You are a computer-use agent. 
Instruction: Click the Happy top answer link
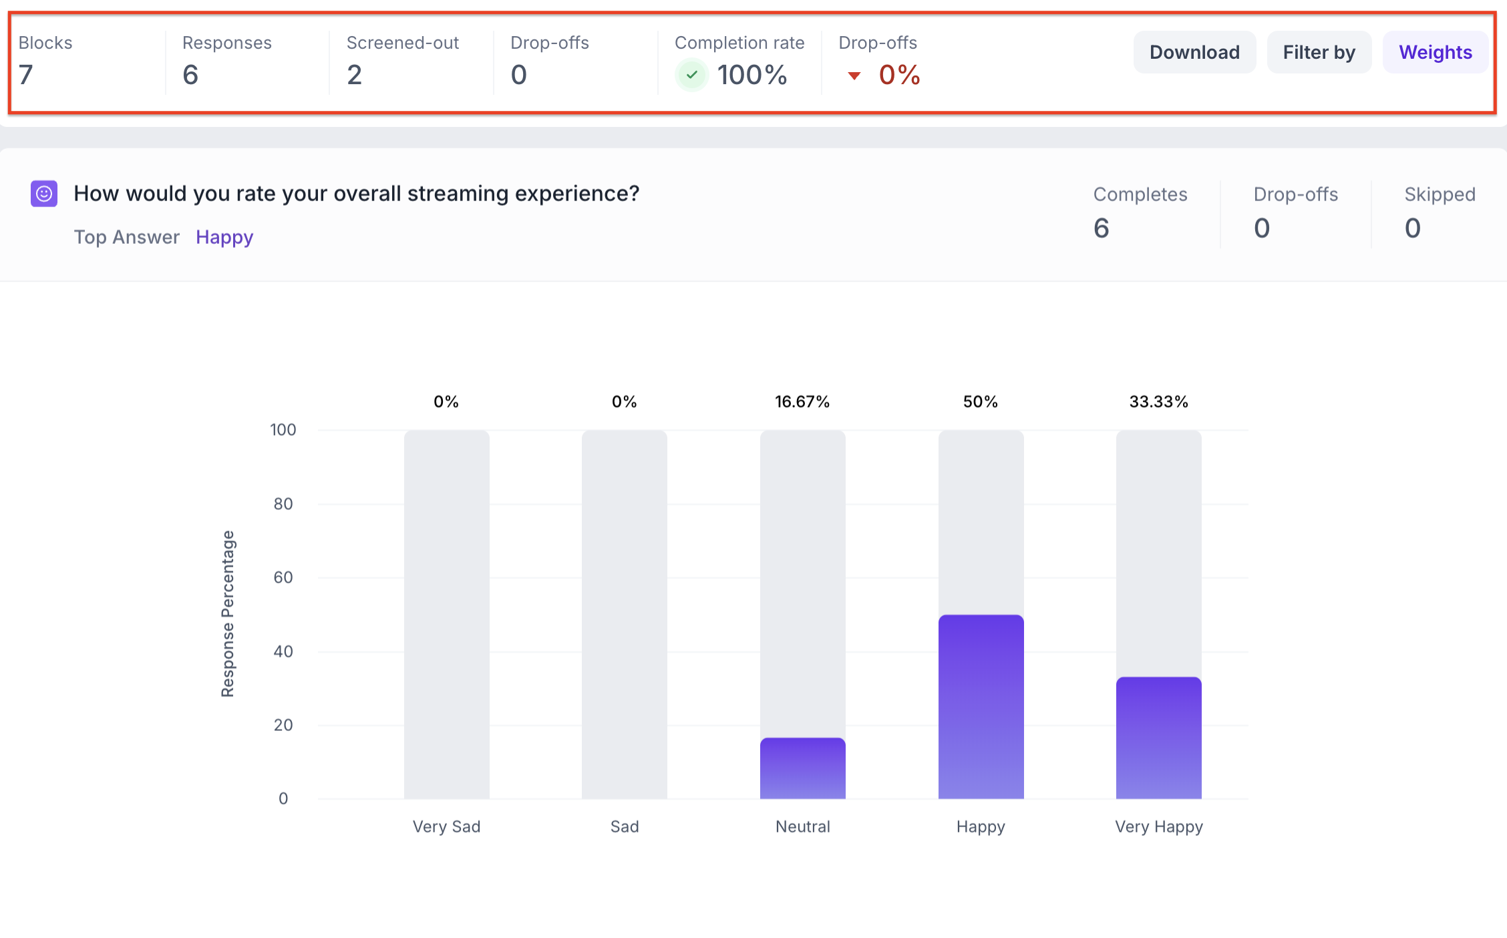tap(224, 237)
